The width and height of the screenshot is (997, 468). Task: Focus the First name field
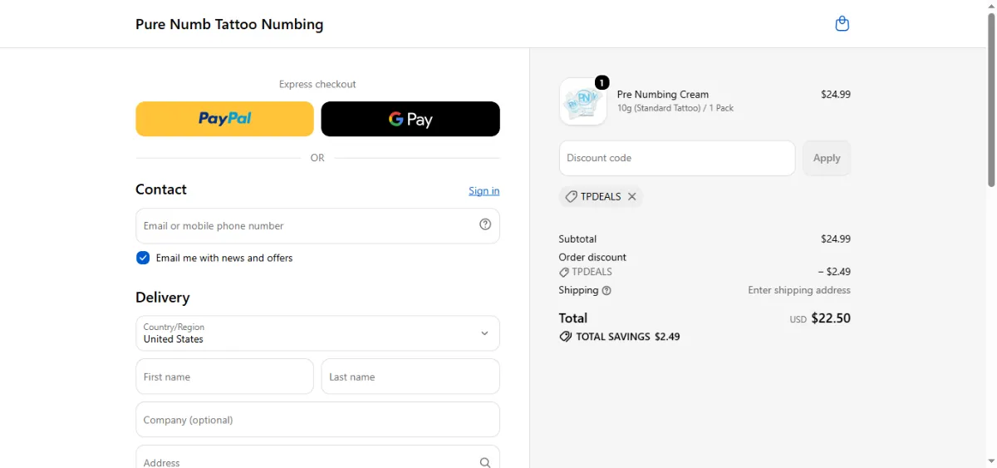pos(224,377)
